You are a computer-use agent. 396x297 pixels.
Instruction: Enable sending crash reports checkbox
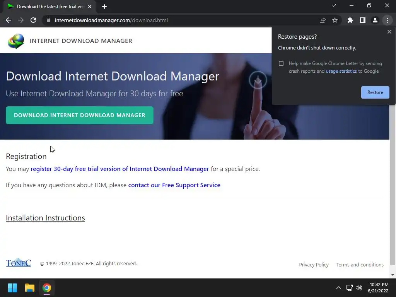click(281, 63)
